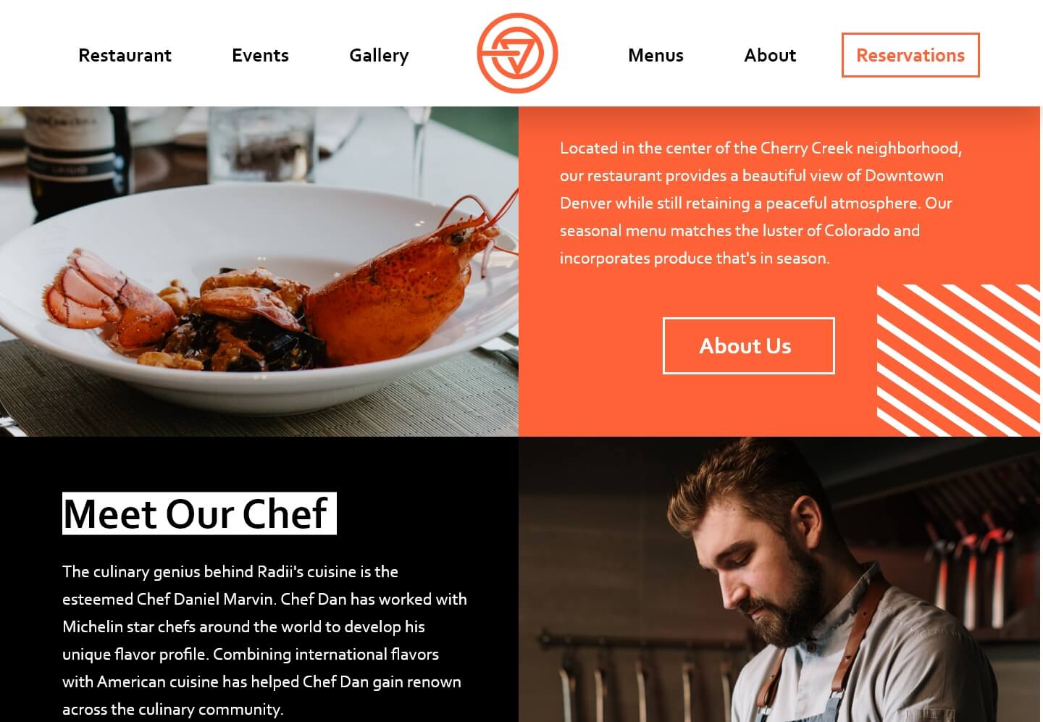
Task: Click the Meet Our Chef heading
Action: coord(199,514)
